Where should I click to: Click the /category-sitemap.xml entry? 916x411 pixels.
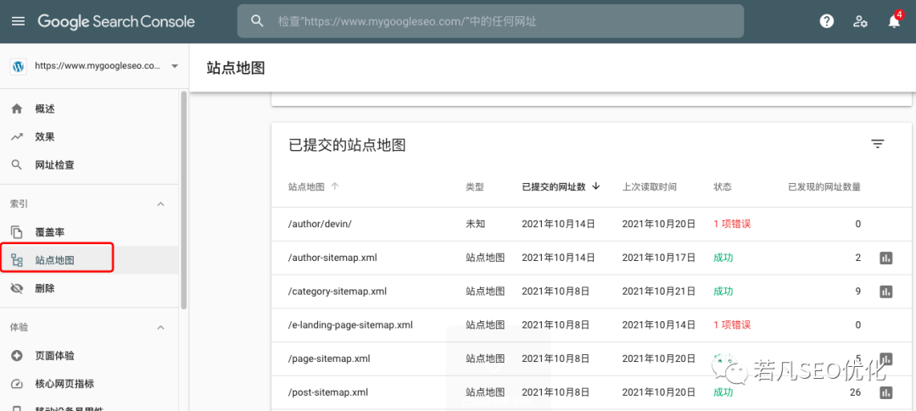338,291
